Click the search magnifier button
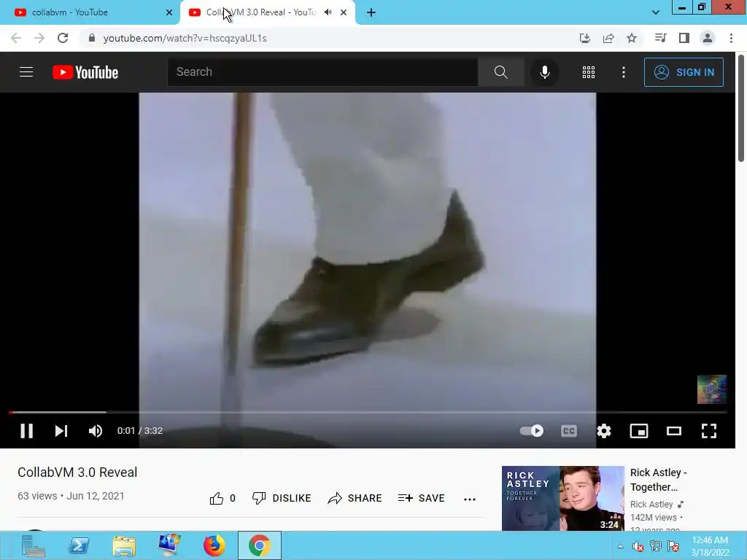The height and width of the screenshot is (560, 747). (500, 72)
